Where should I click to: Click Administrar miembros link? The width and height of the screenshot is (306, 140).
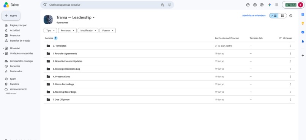coord(254,16)
